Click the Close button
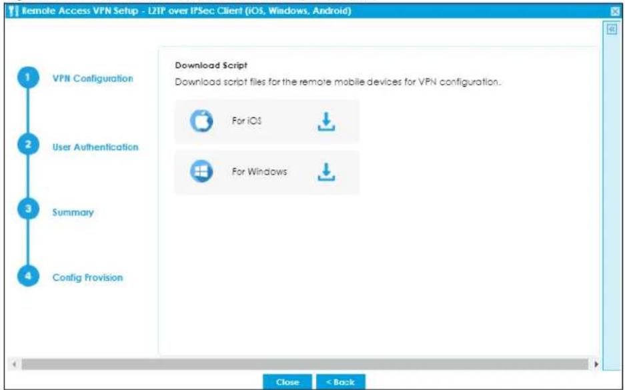Screen dimensions: 625x390 point(287,382)
